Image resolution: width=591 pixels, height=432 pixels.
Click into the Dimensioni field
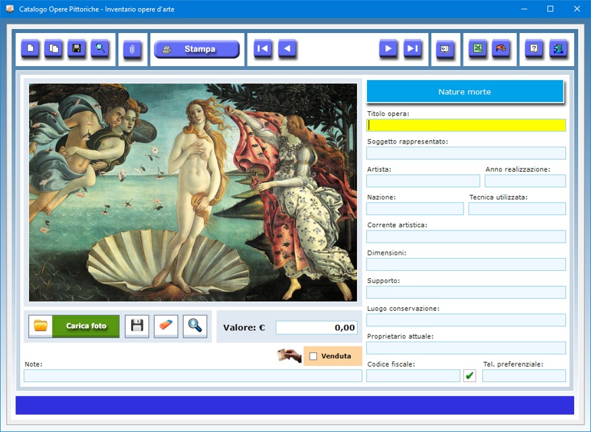point(466,264)
